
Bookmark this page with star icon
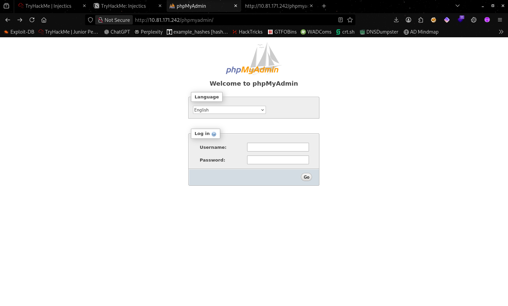click(350, 20)
